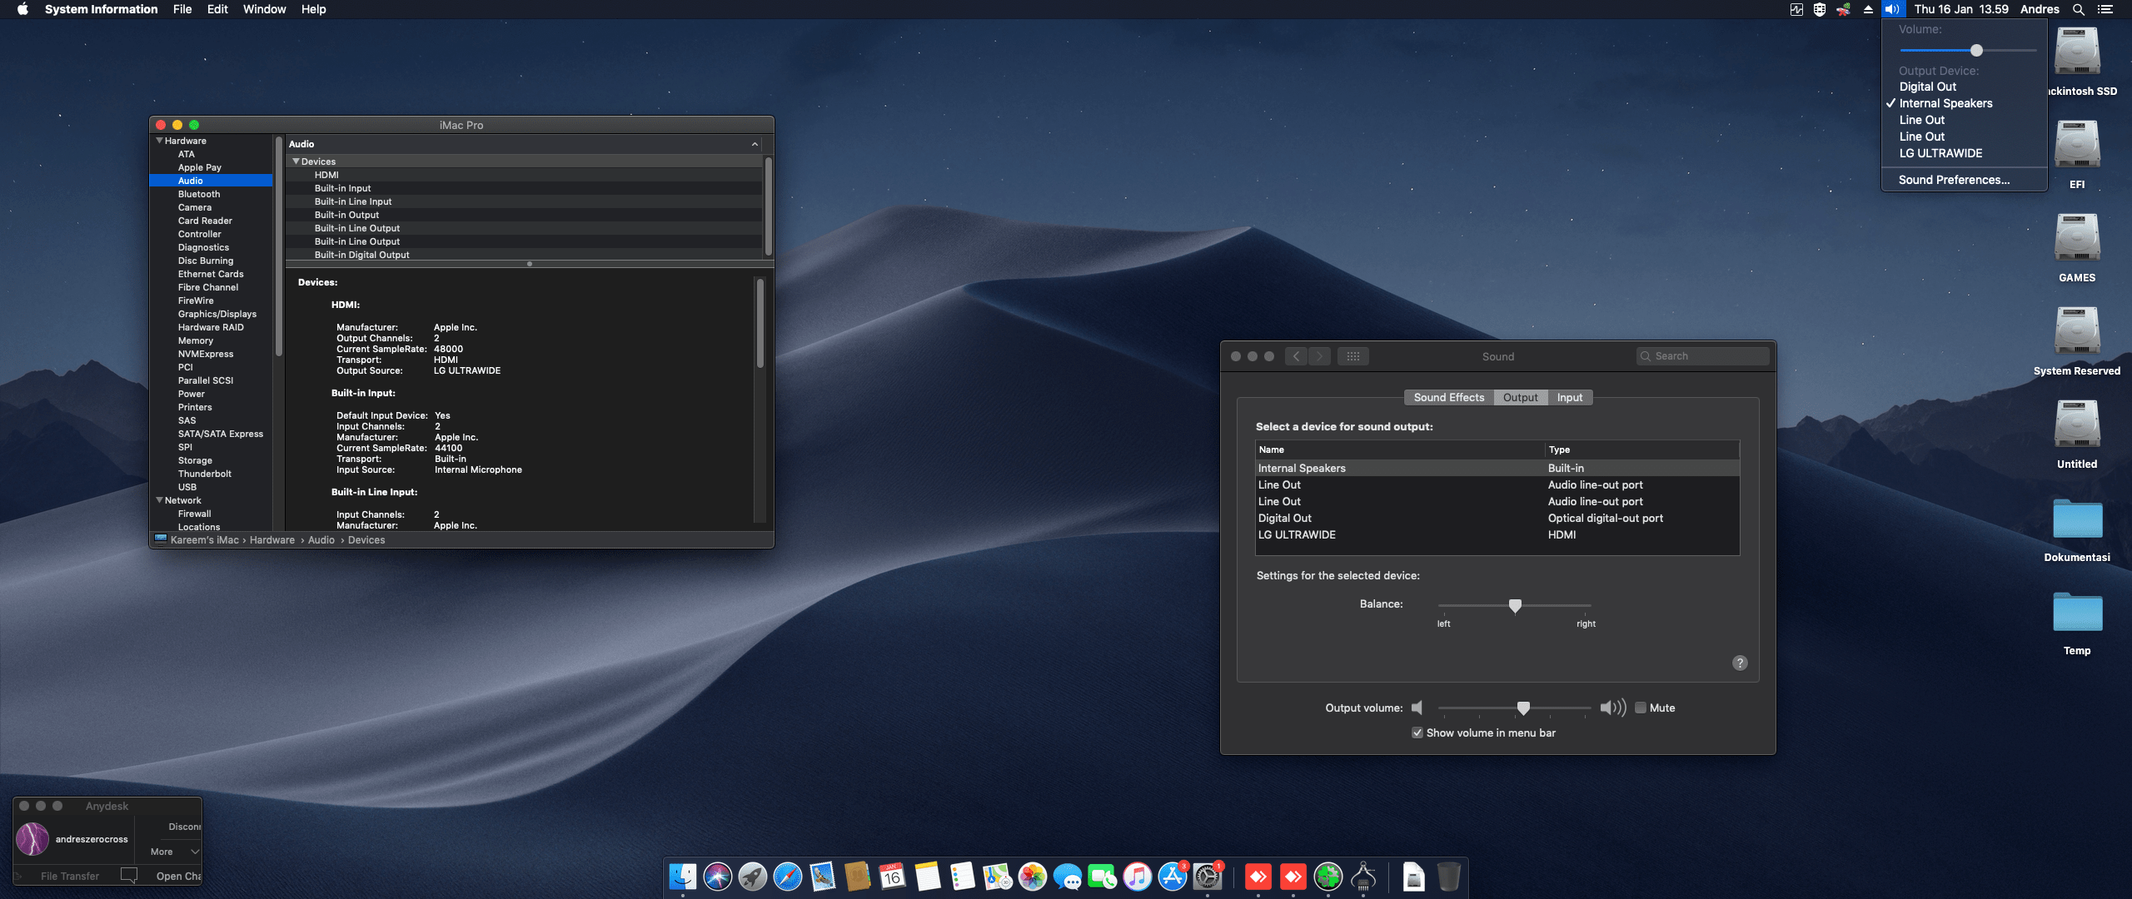Launch System Preferences from Dock
The image size is (2132, 899).
1207,877
